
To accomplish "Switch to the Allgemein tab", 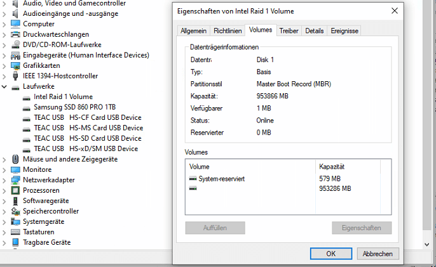I will click(x=193, y=31).
